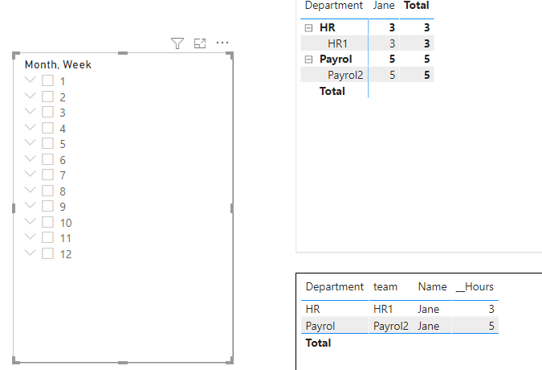
Task: Click the Total row label in matrix
Action: pos(332,91)
